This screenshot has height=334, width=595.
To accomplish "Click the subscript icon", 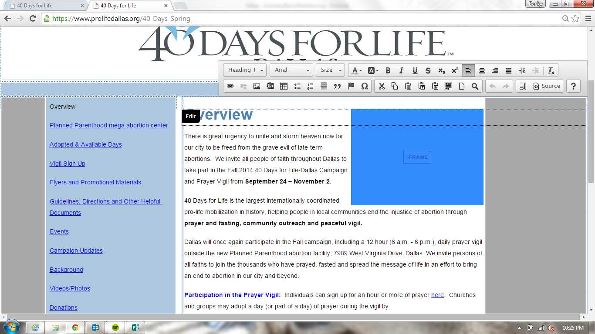I will (x=442, y=70).
